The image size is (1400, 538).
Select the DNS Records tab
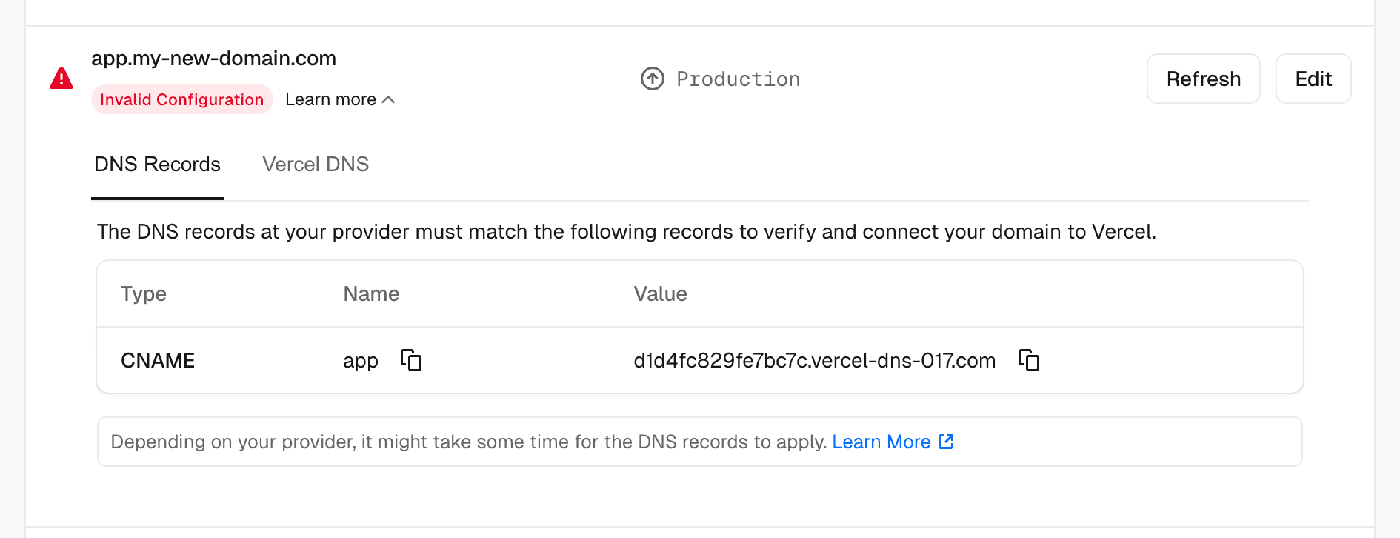click(x=157, y=164)
